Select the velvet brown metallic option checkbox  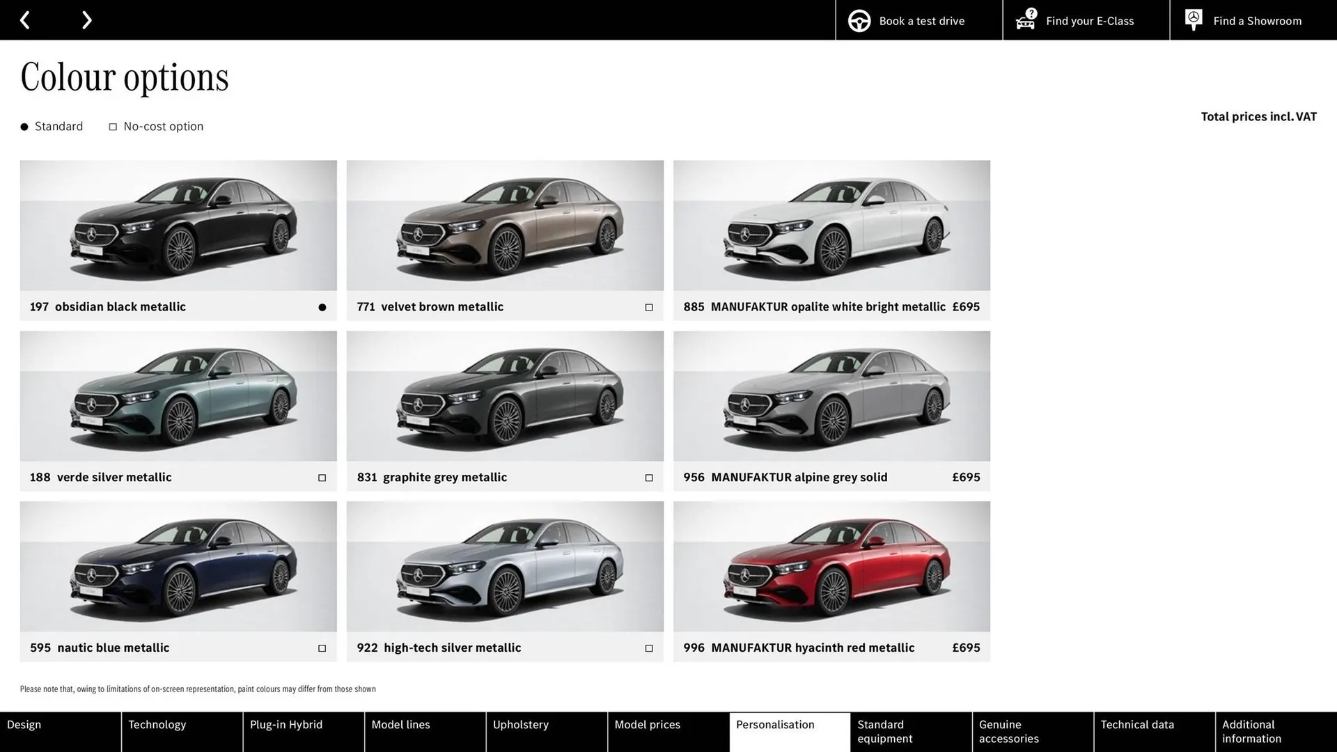648,306
